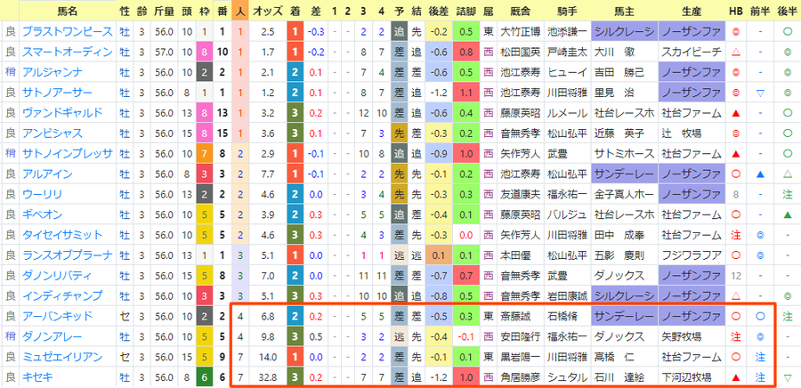Select the 32.8 odds cell
The image size is (801, 388).
[267, 377]
